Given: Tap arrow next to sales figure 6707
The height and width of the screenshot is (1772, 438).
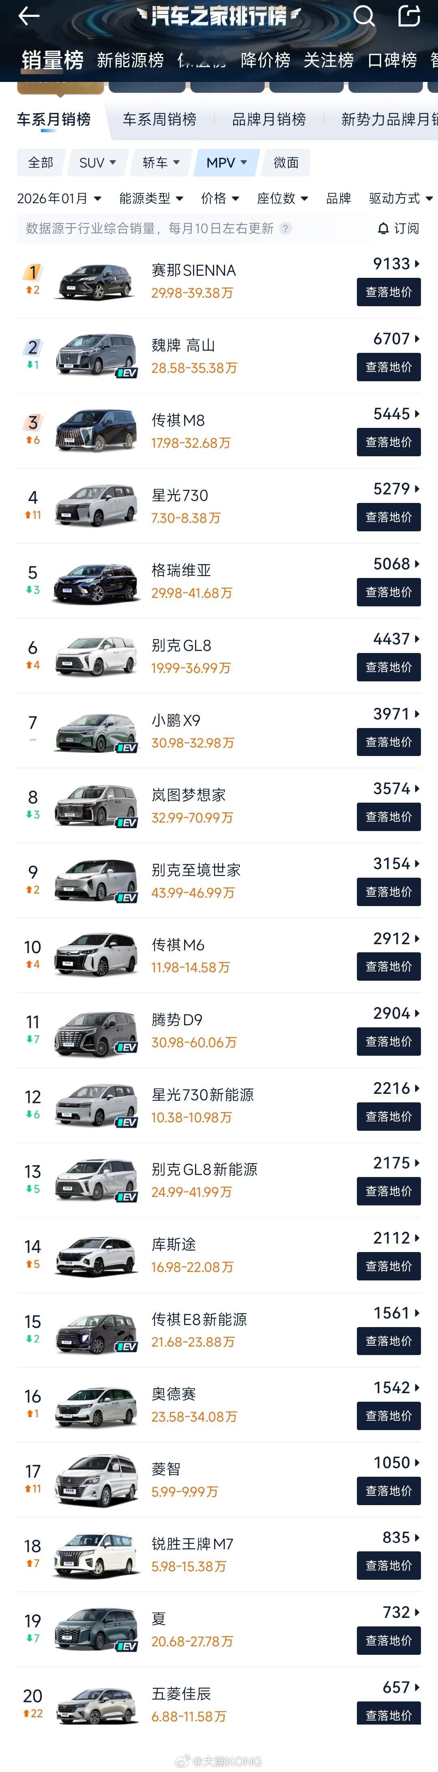Looking at the screenshot, I should [x=417, y=339].
